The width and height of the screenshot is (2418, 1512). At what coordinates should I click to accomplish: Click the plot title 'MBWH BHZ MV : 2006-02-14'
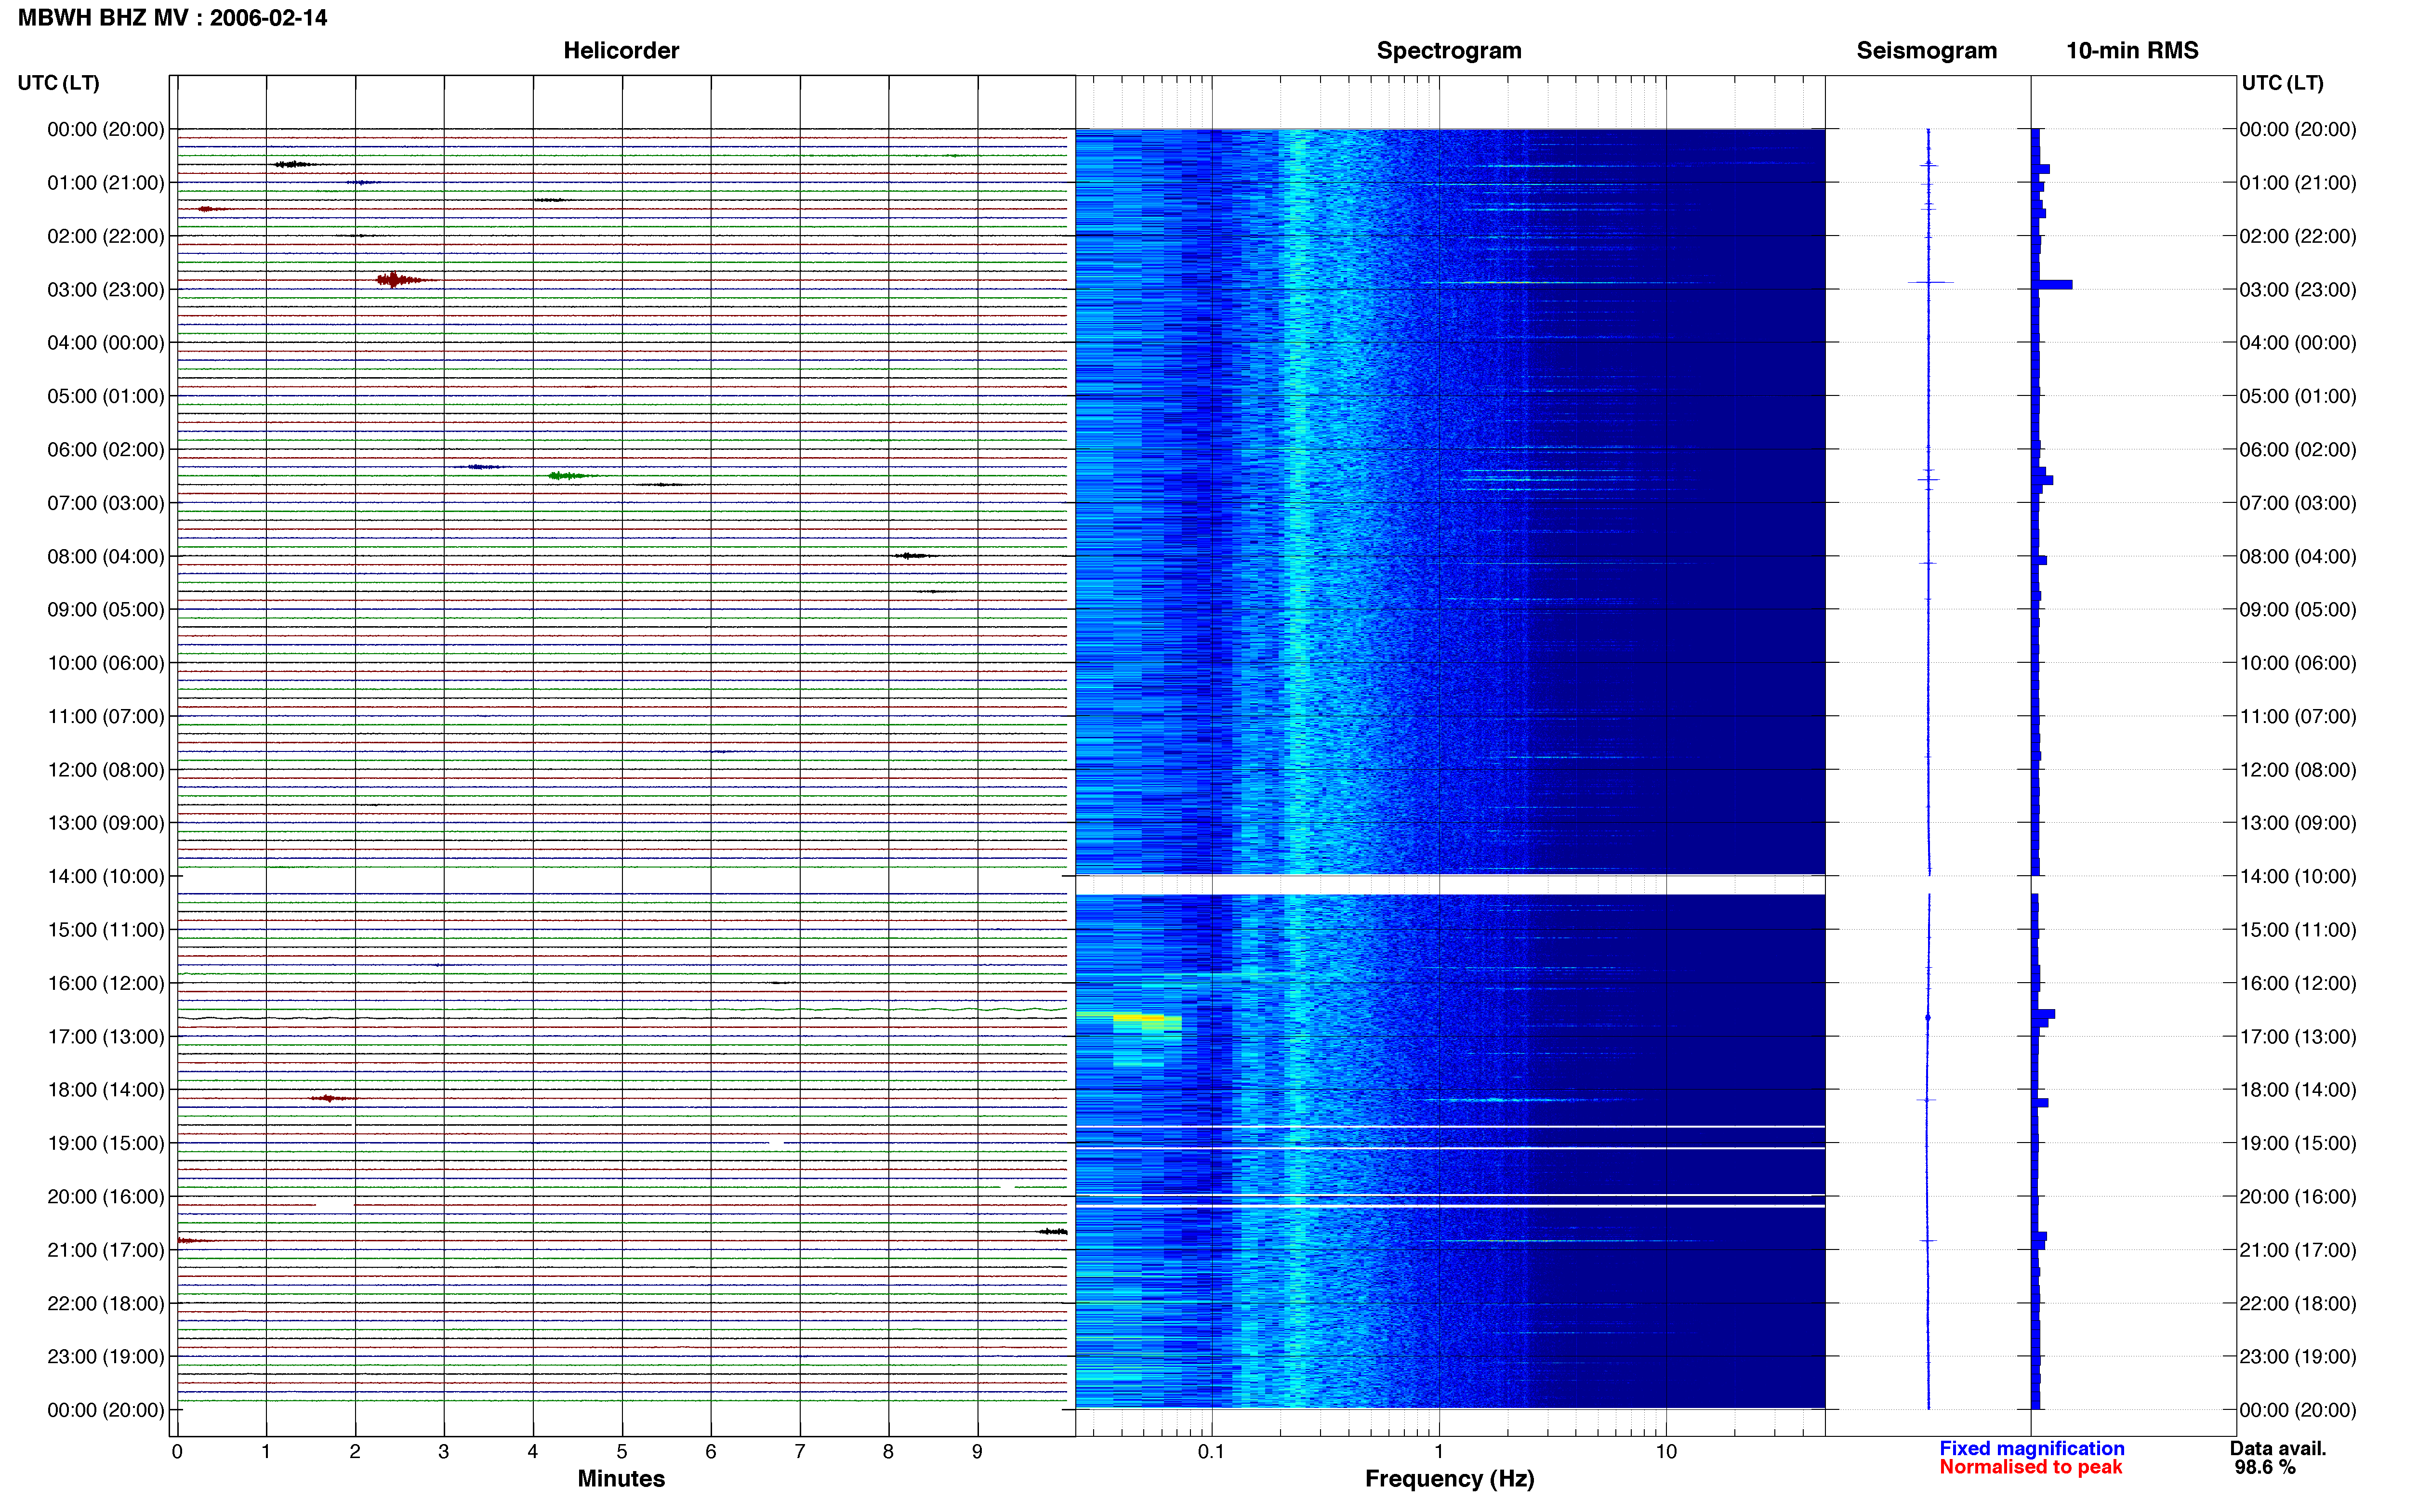(x=172, y=18)
